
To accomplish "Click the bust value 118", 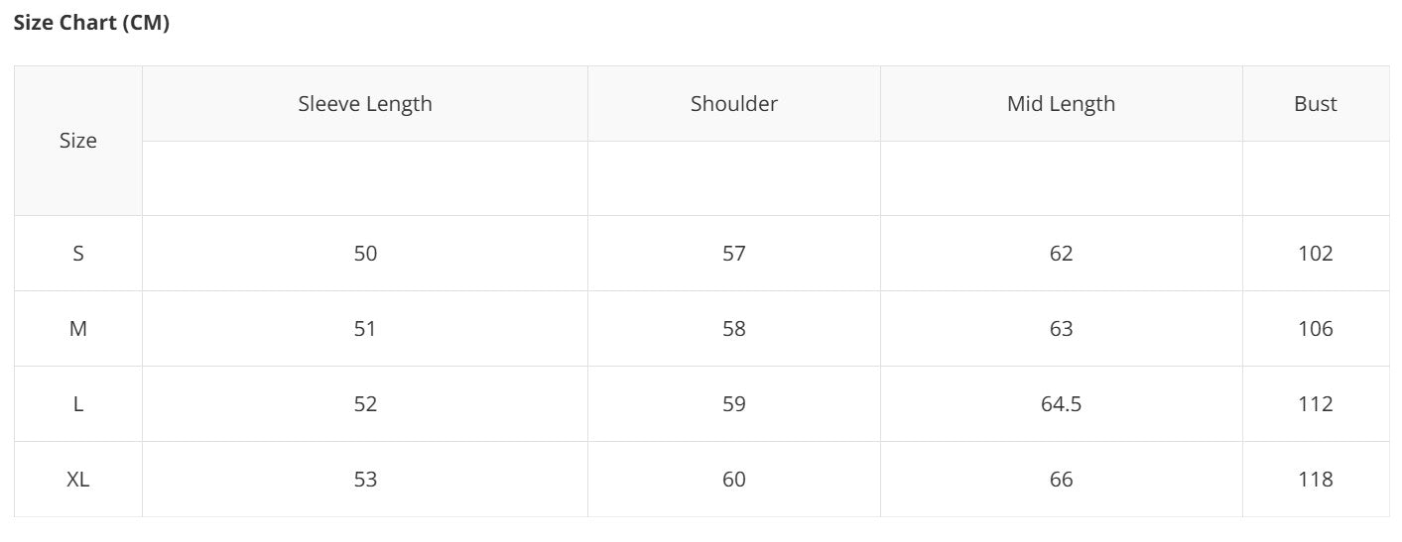I will pyautogui.click(x=1315, y=480).
